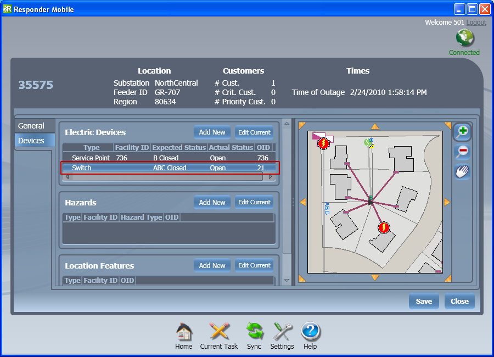This screenshot has height=357, width=494.
Task: Click the Connected globe status icon
Action: point(464,38)
